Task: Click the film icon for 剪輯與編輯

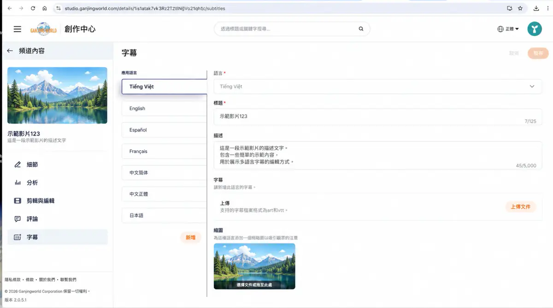Action: (18, 201)
